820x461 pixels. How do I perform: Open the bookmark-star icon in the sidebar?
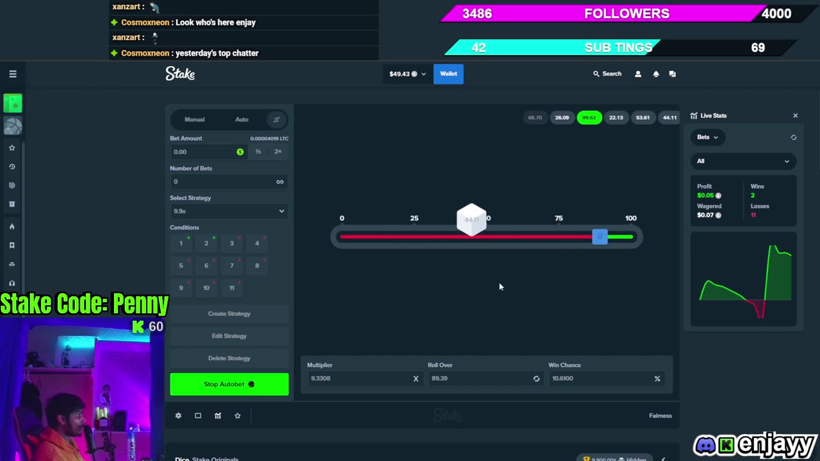[x=12, y=245]
